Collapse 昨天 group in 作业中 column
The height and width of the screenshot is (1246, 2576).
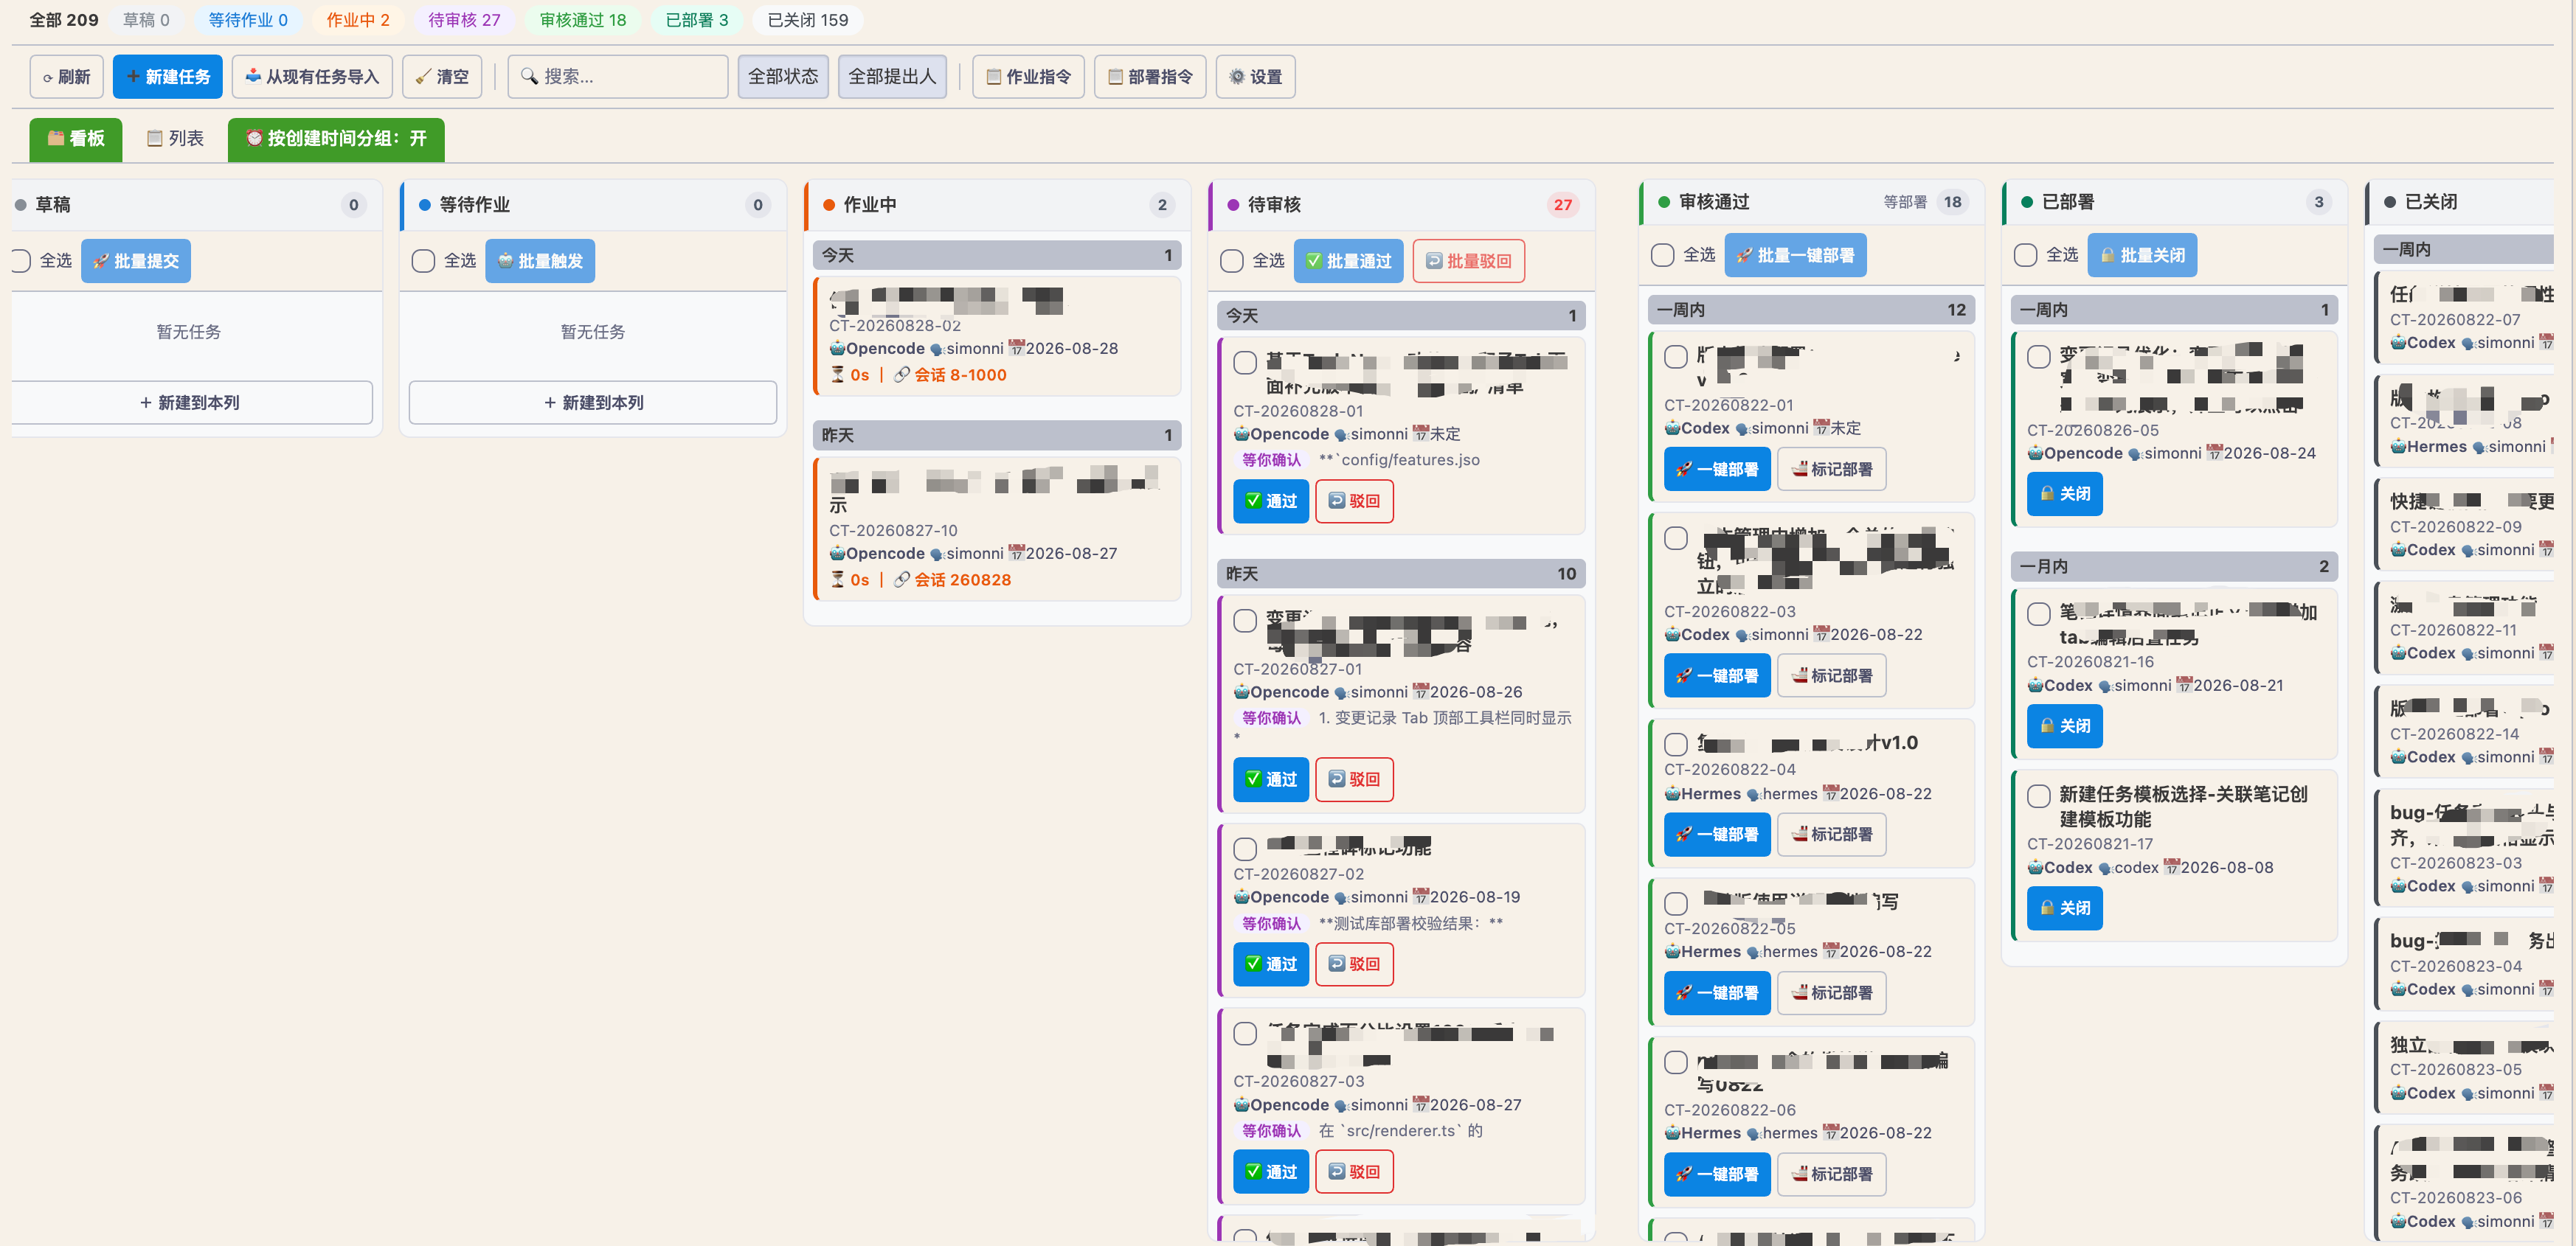click(x=997, y=435)
